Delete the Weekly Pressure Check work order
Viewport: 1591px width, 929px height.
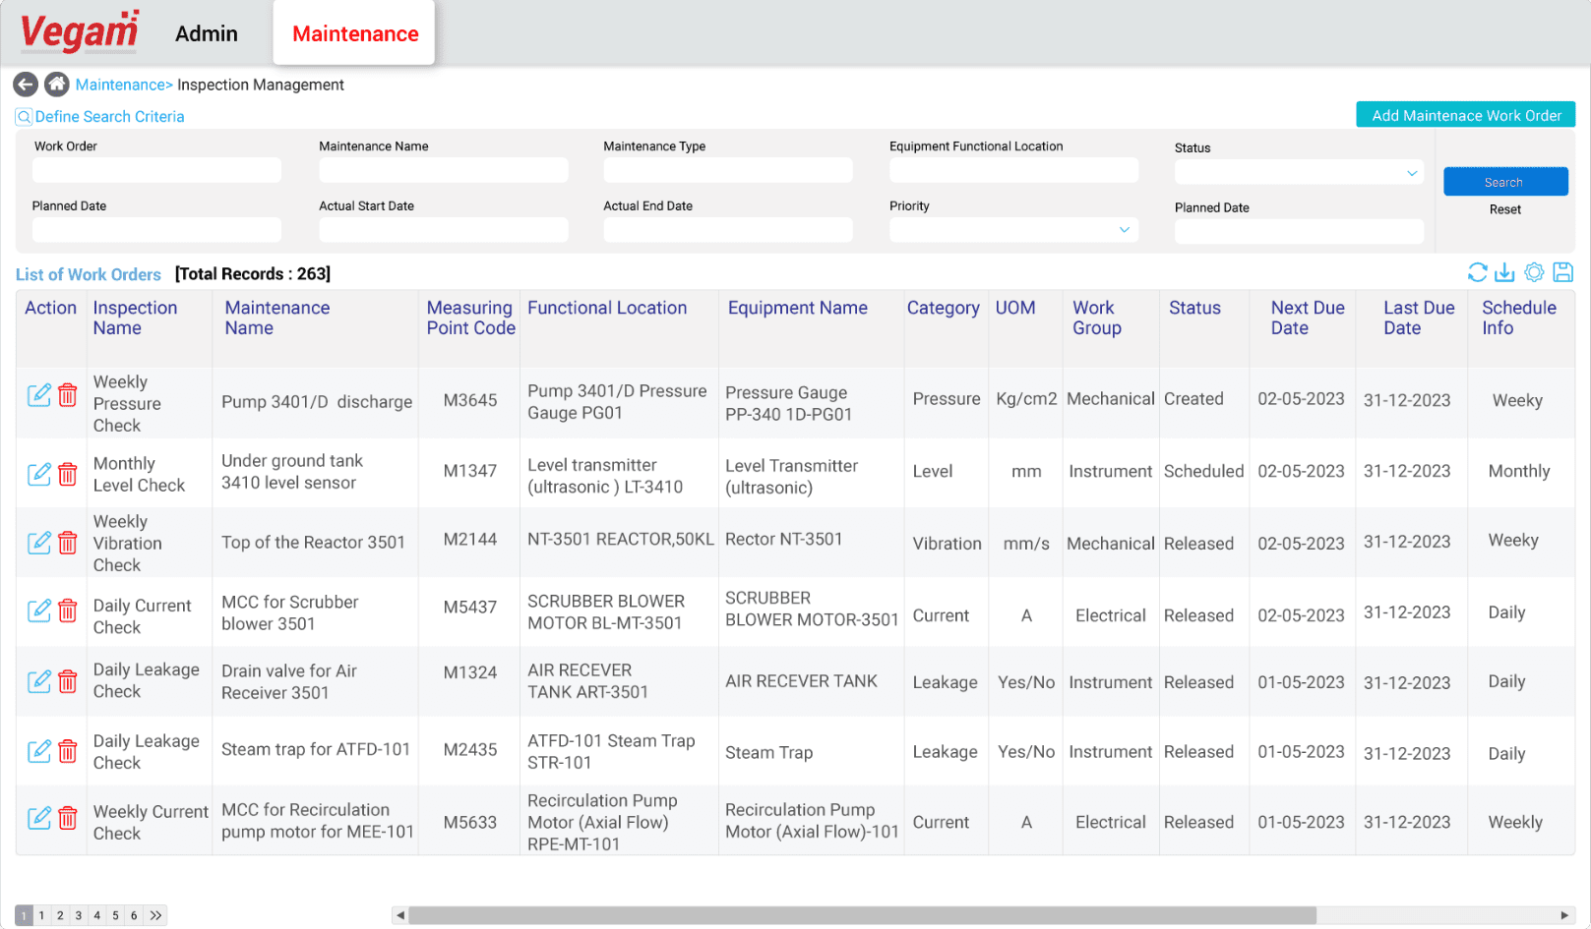tap(67, 395)
